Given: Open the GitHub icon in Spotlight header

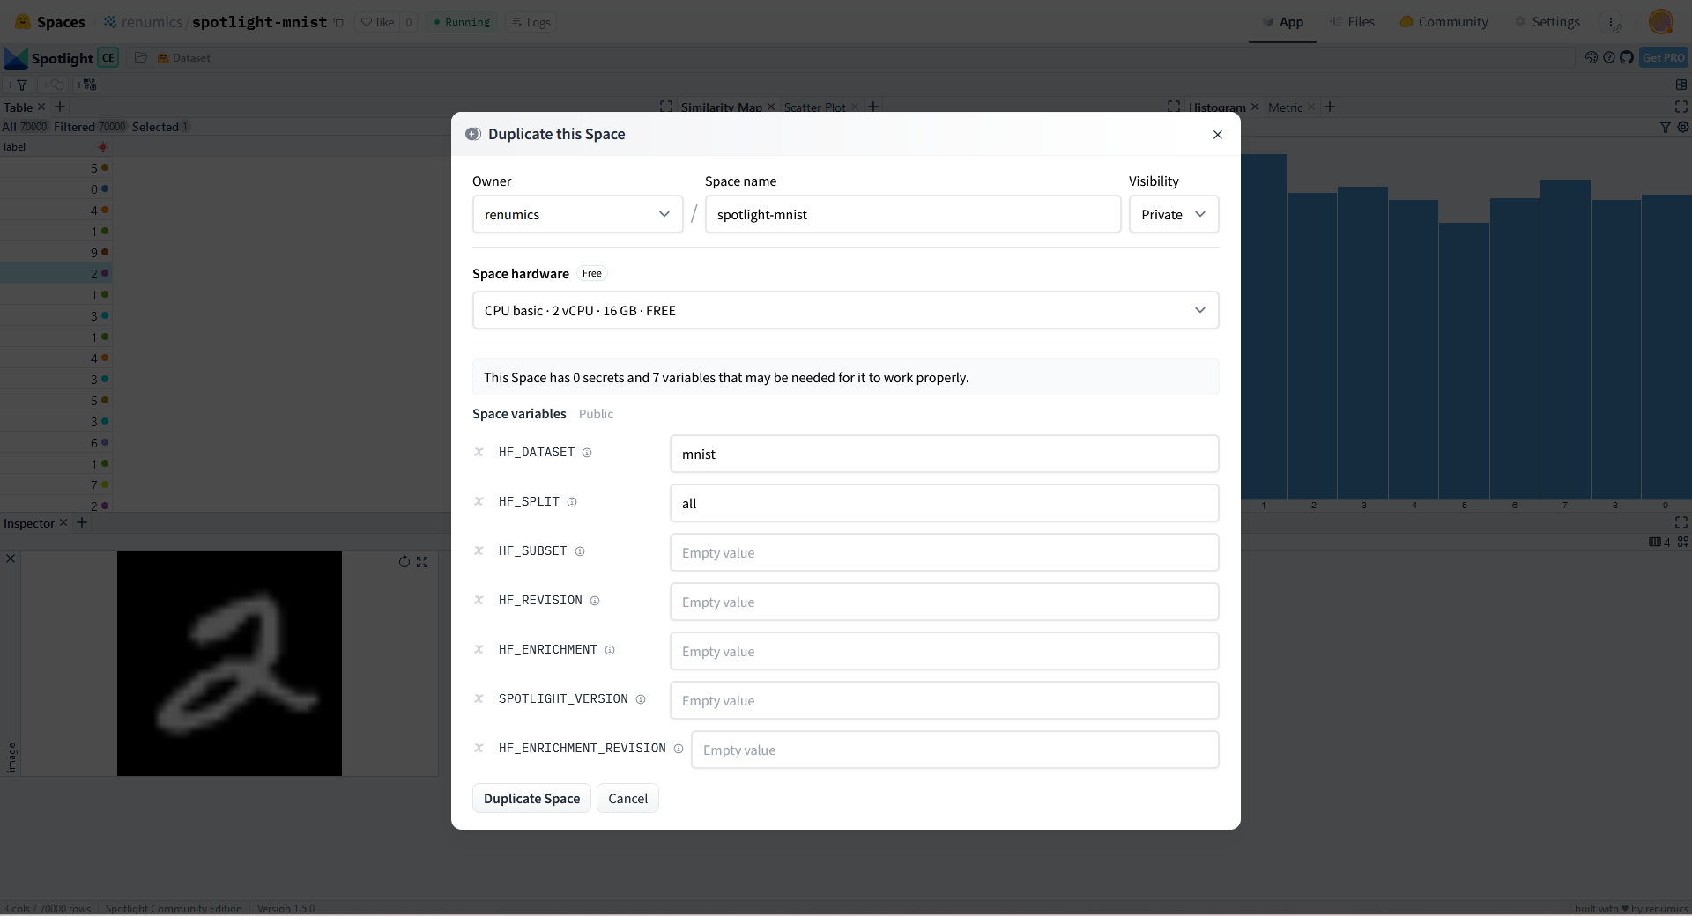Looking at the screenshot, I should coord(1627,57).
